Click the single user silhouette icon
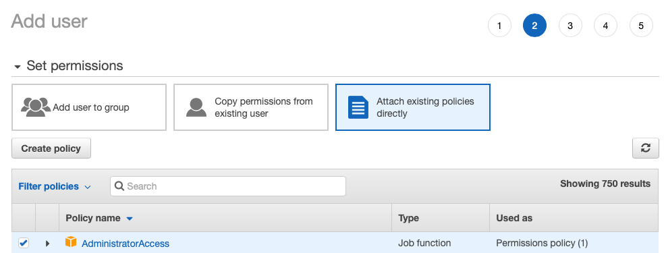 (x=196, y=107)
